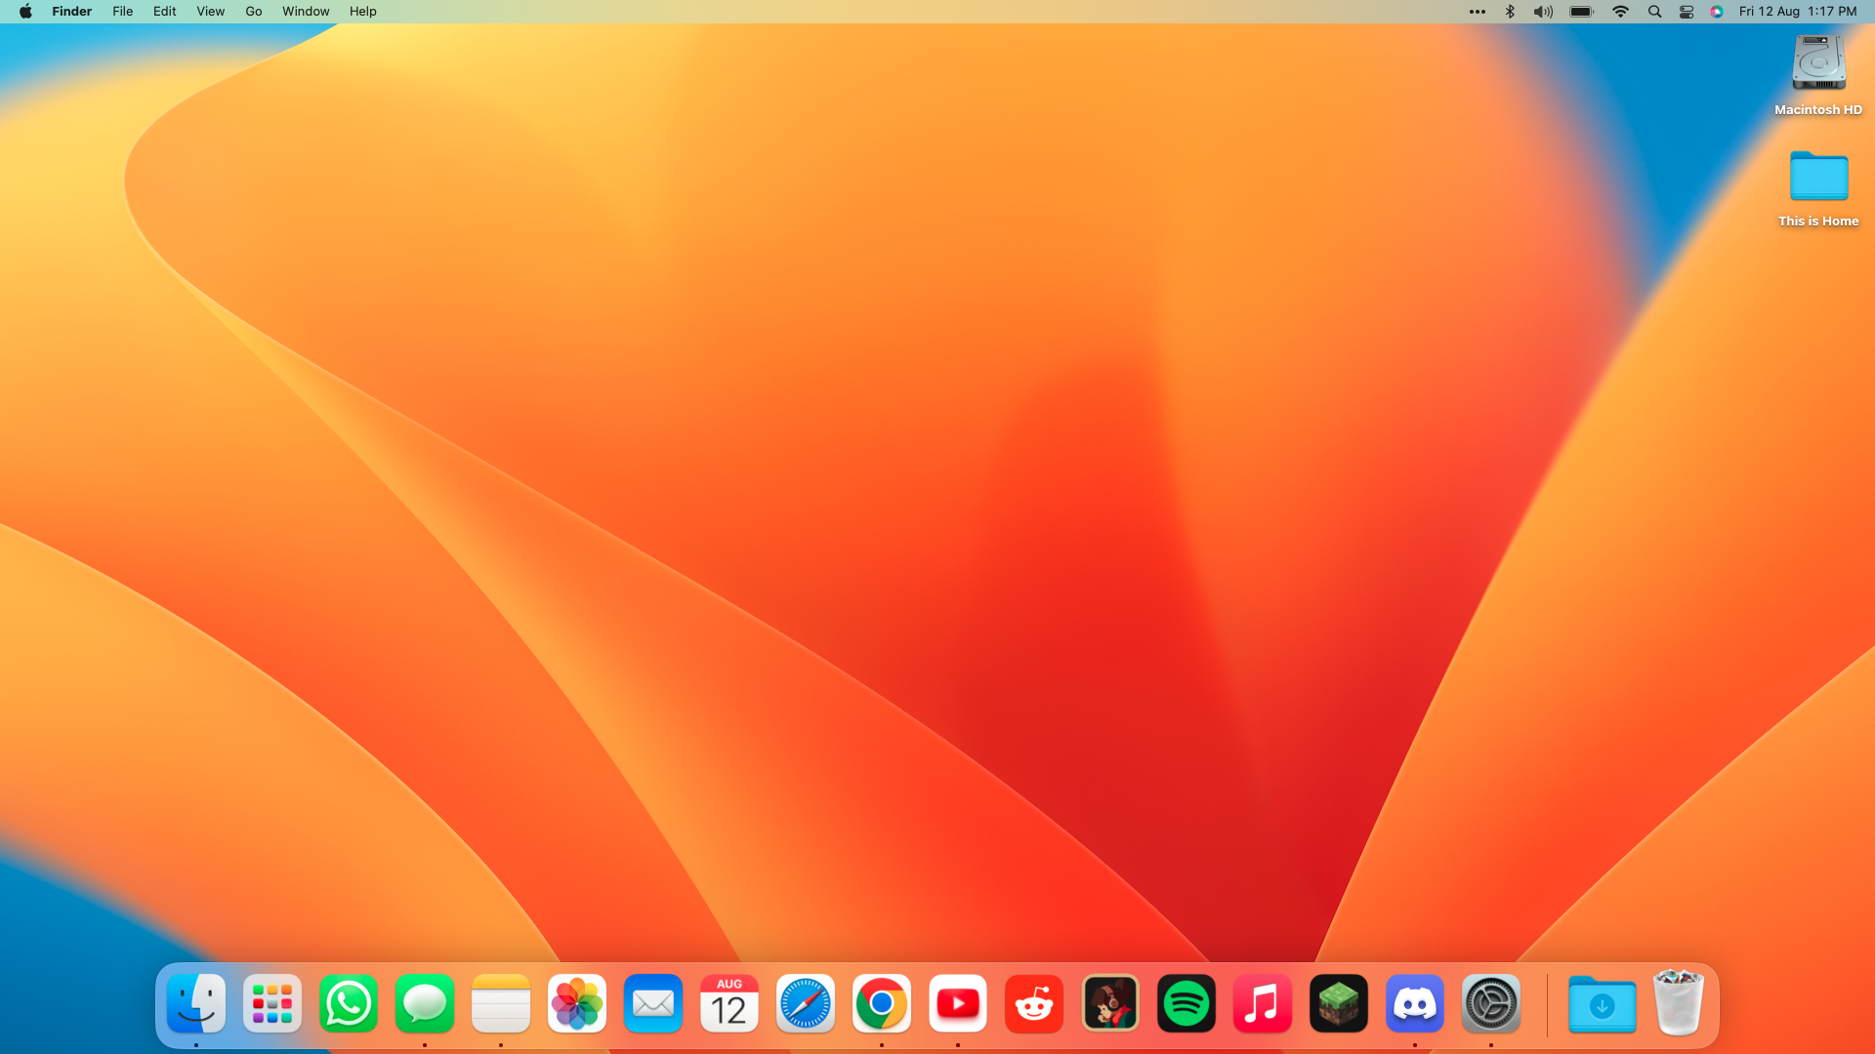The height and width of the screenshot is (1054, 1875).
Task: Open the Wi-Fi status menu
Action: 1620,12
